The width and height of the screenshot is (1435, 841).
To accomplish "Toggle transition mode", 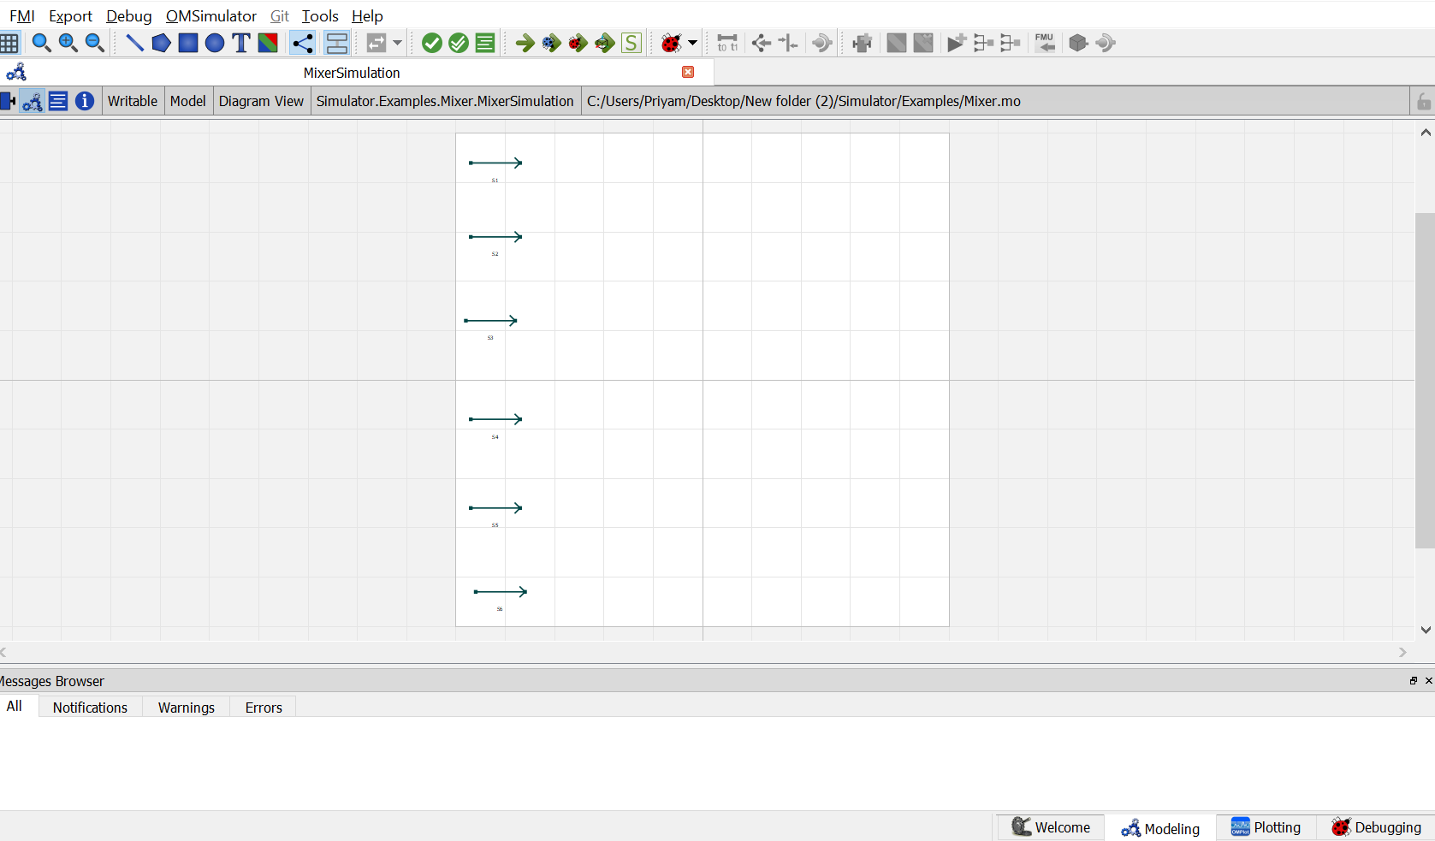I will click(x=337, y=43).
